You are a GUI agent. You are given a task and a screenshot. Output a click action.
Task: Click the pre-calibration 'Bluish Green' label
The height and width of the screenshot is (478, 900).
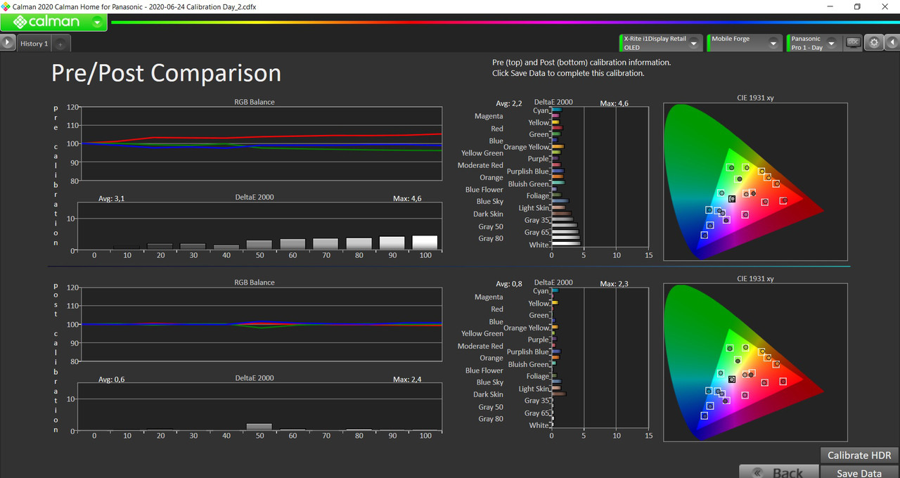tap(528, 184)
